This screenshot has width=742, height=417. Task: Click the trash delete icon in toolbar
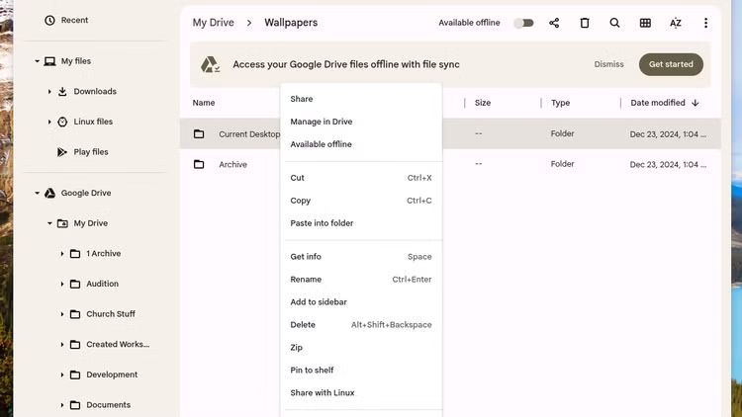point(585,23)
